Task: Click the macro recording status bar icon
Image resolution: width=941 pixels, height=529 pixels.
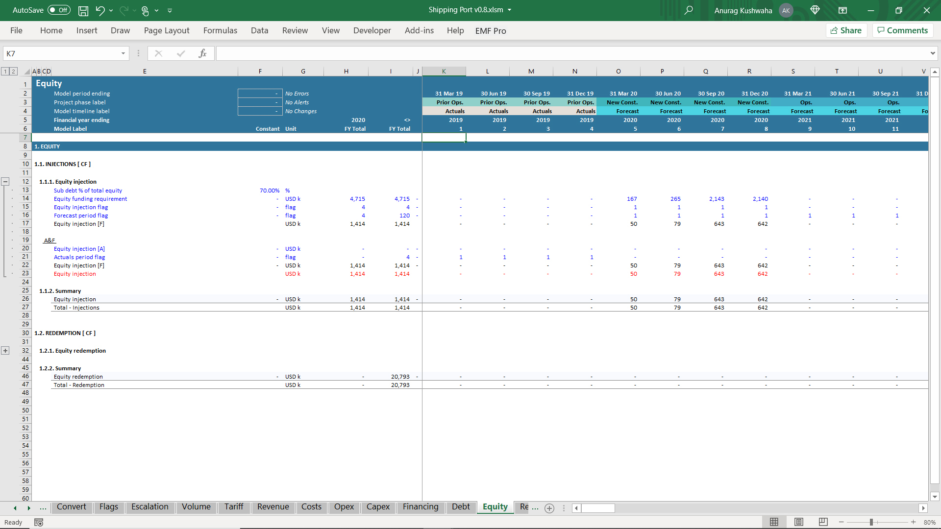Action: [39, 522]
